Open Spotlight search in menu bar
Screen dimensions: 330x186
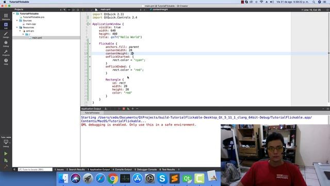pos(314,2)
